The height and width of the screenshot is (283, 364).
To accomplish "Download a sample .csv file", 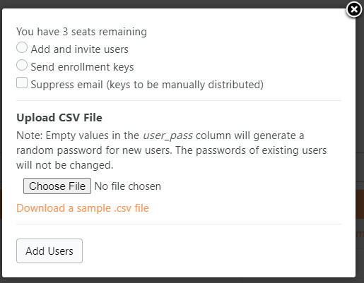I will coord(83,208).
